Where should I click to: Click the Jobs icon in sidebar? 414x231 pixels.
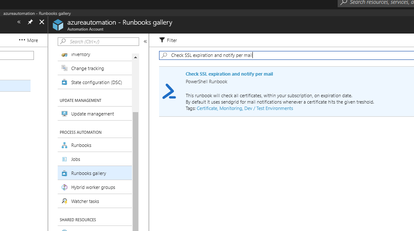[64, 159]
